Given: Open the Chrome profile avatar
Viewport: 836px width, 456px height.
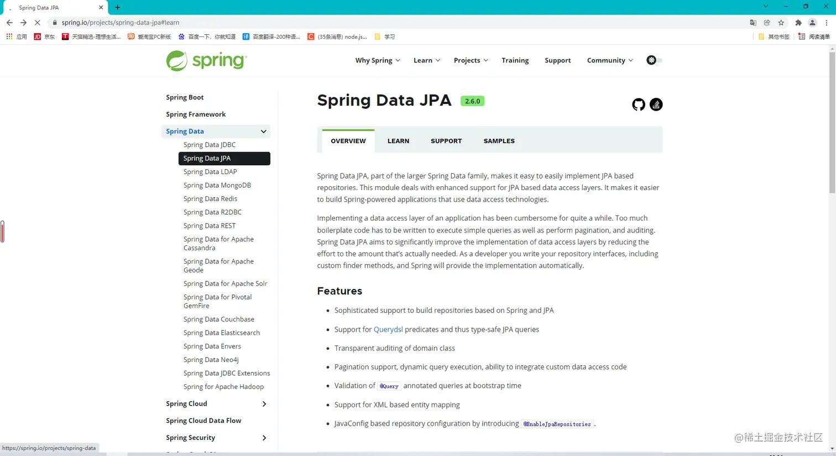Looking at the screenshot, I should point(812,23).
